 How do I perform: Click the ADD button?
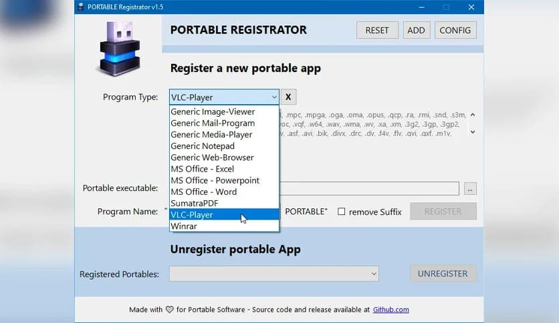416,30
